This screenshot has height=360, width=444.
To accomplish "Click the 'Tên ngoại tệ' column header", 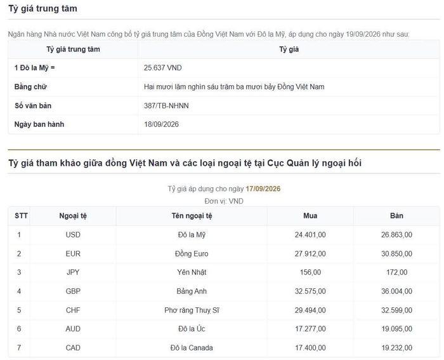I will click(192, 216).
